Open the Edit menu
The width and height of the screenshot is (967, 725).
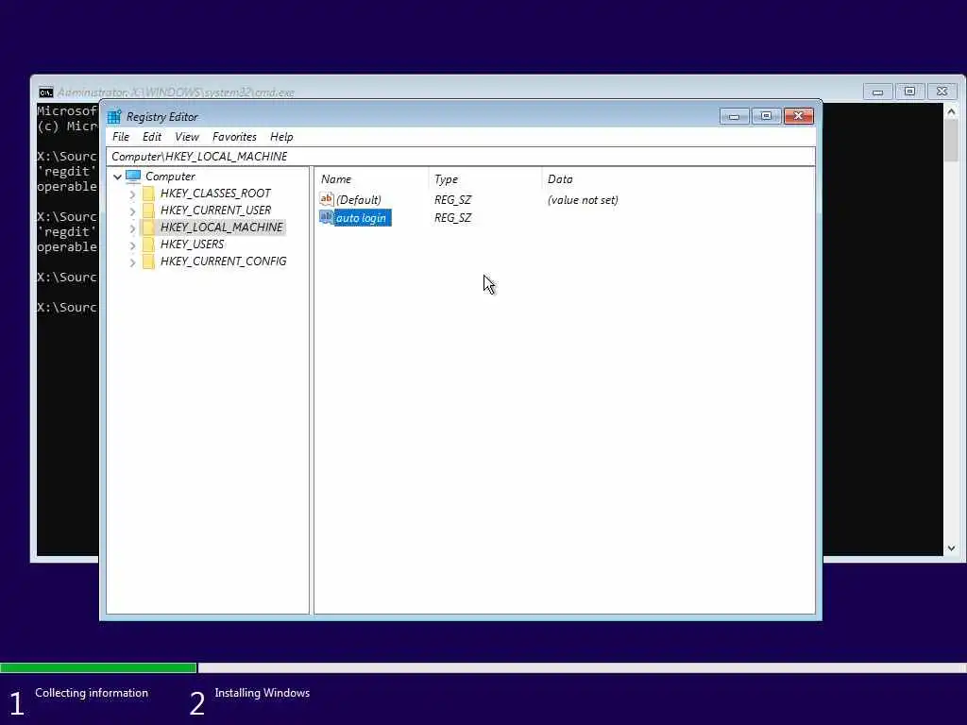pyautogui.click(x=152, y=137)
